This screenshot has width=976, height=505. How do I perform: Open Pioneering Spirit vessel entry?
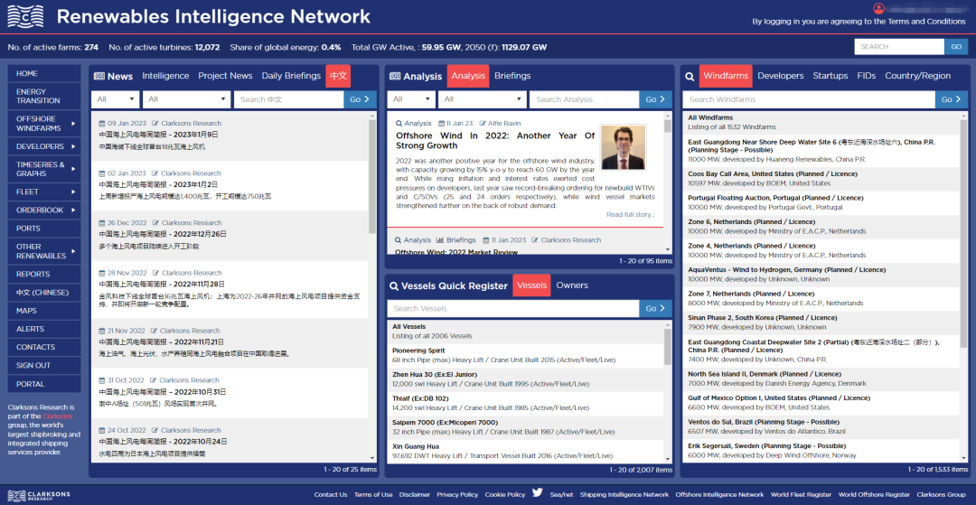click(x=525, y=355)
